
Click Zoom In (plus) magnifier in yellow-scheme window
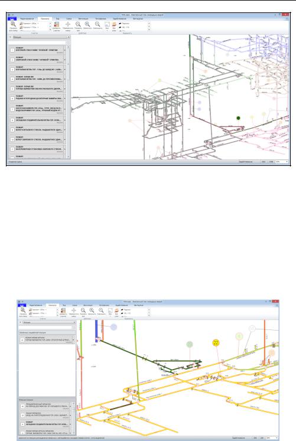tap(92, 311)
